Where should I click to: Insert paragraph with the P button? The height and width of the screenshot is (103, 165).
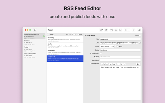122,64
